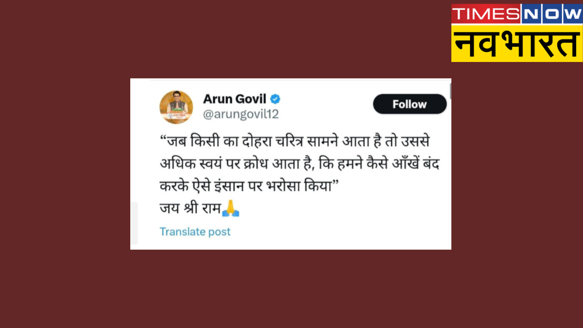
Task: Click the blue NOW part of the logo
Action: coord(552,14)
